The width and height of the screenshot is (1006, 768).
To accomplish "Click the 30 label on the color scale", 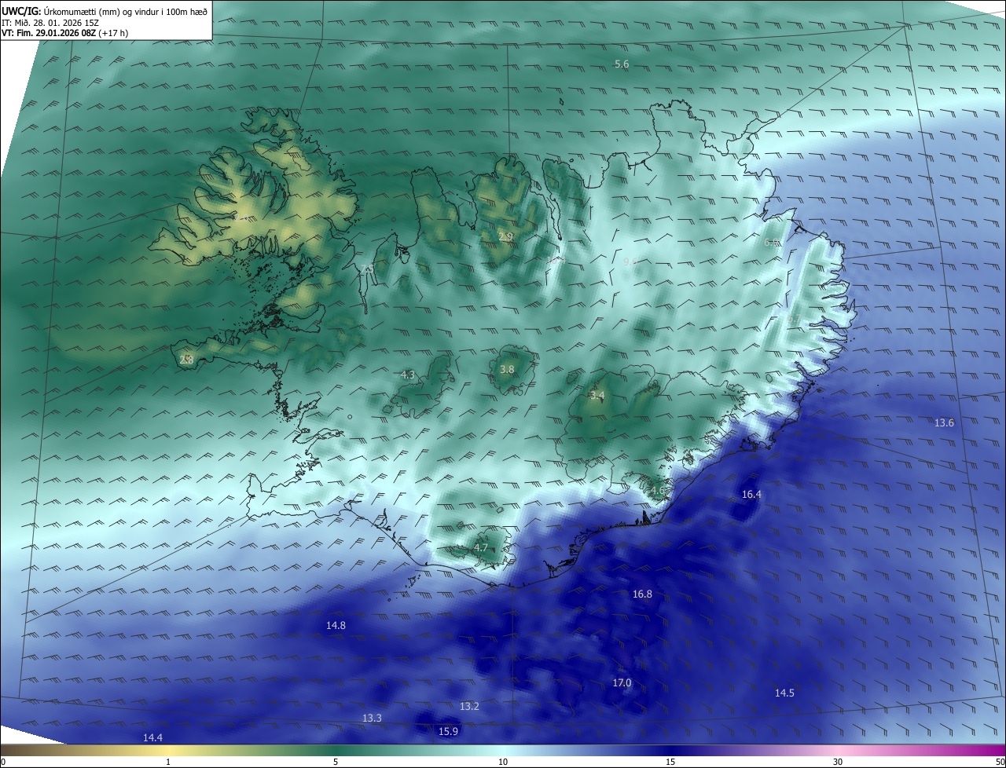I will tap(838, 762).
